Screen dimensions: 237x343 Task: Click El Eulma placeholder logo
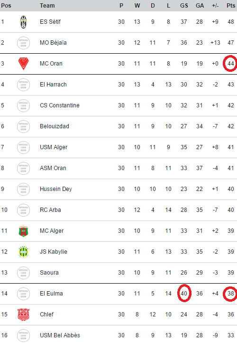pos(23,294)
